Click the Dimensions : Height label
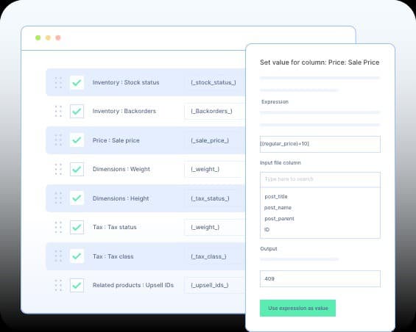 [121, 198]
